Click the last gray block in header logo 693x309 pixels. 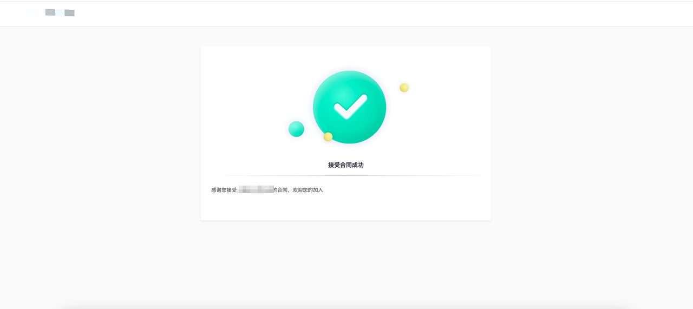(x=69, y=13)
